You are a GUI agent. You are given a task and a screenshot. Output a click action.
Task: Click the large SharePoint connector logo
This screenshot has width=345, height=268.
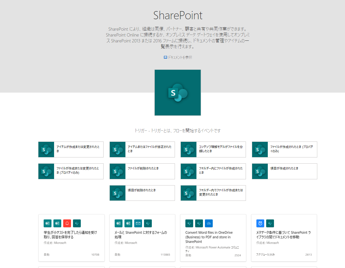click(178, 93)
